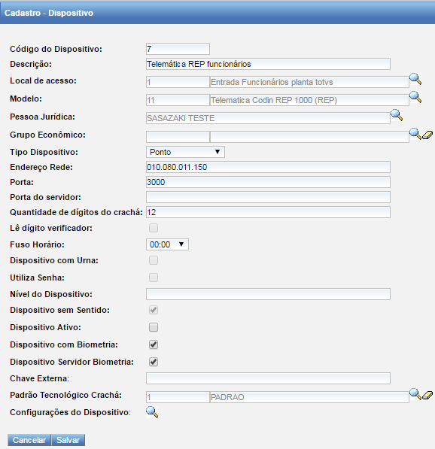435x449 pixels.
Task: Click the Local de acesso code field
Action: click(178, 82)
